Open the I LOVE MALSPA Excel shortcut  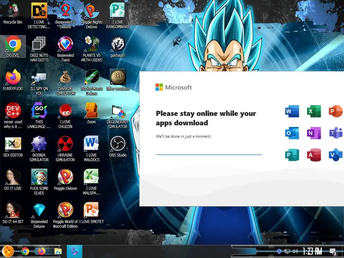click(x=91, y=182)
